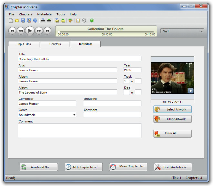Open a project with the folder icon
This screenshot has width=213, height=186.
pyautogui.click(x=17, y=21)
